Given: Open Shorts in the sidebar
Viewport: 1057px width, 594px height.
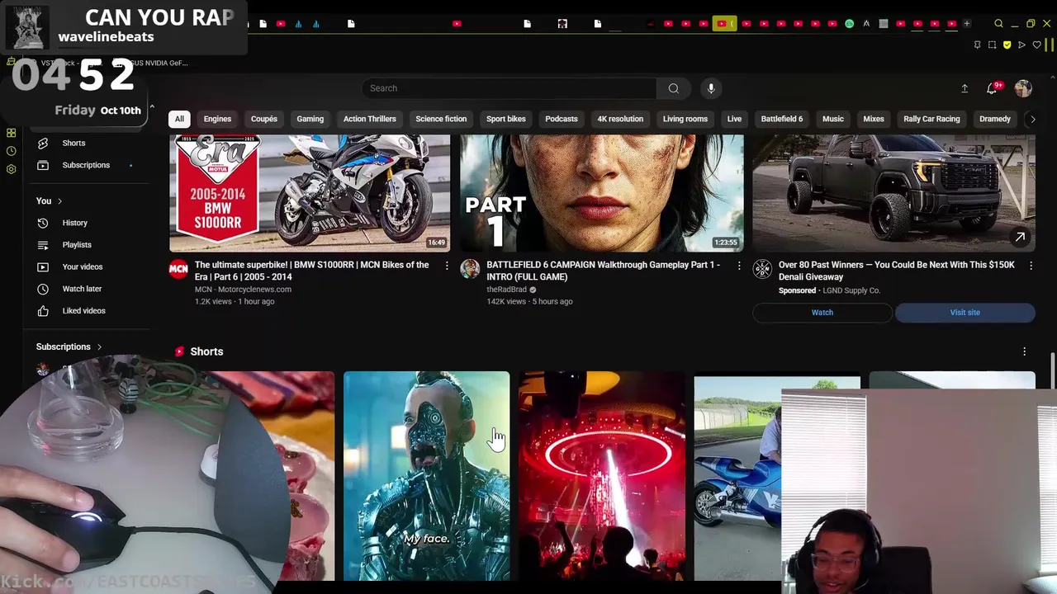Looking at the screenshot, I should tap(87, 143).
